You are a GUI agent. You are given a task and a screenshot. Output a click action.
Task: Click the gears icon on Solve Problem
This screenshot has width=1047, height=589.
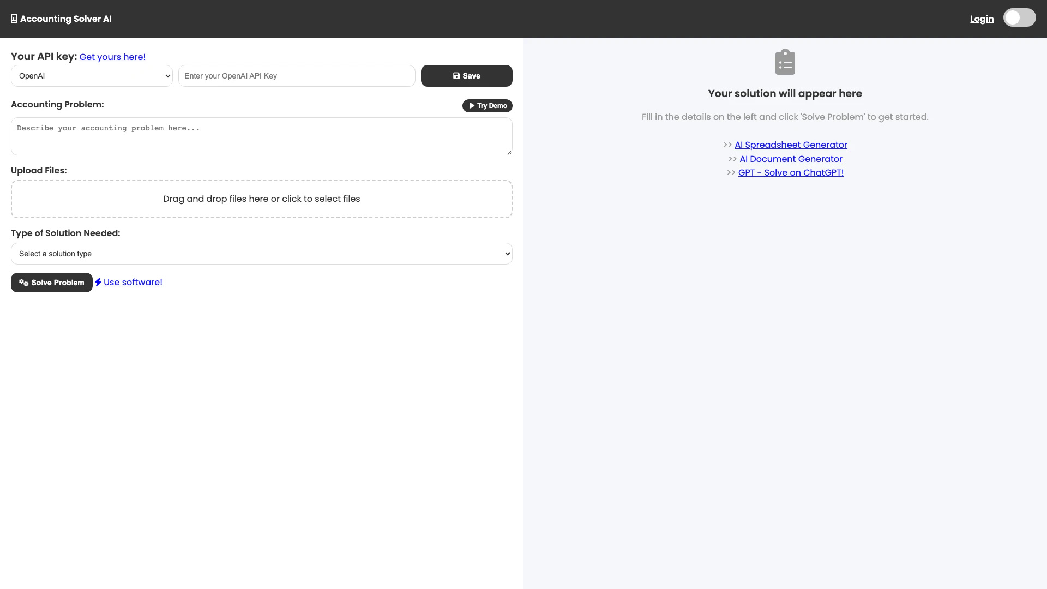[x=23, y=283]
